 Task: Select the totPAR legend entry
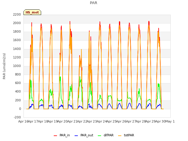(126, 135)
